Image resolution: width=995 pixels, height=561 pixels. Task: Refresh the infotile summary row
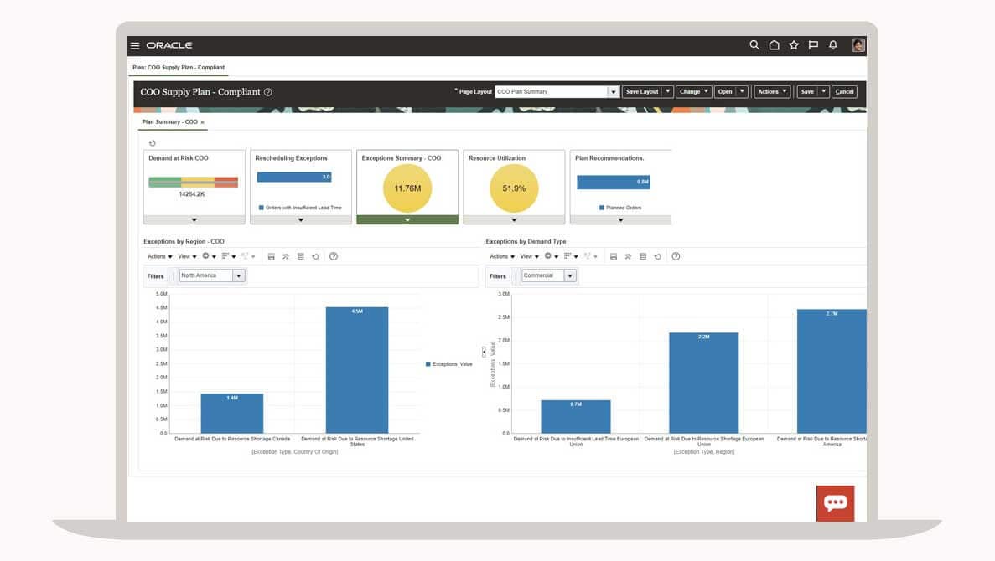152,143
